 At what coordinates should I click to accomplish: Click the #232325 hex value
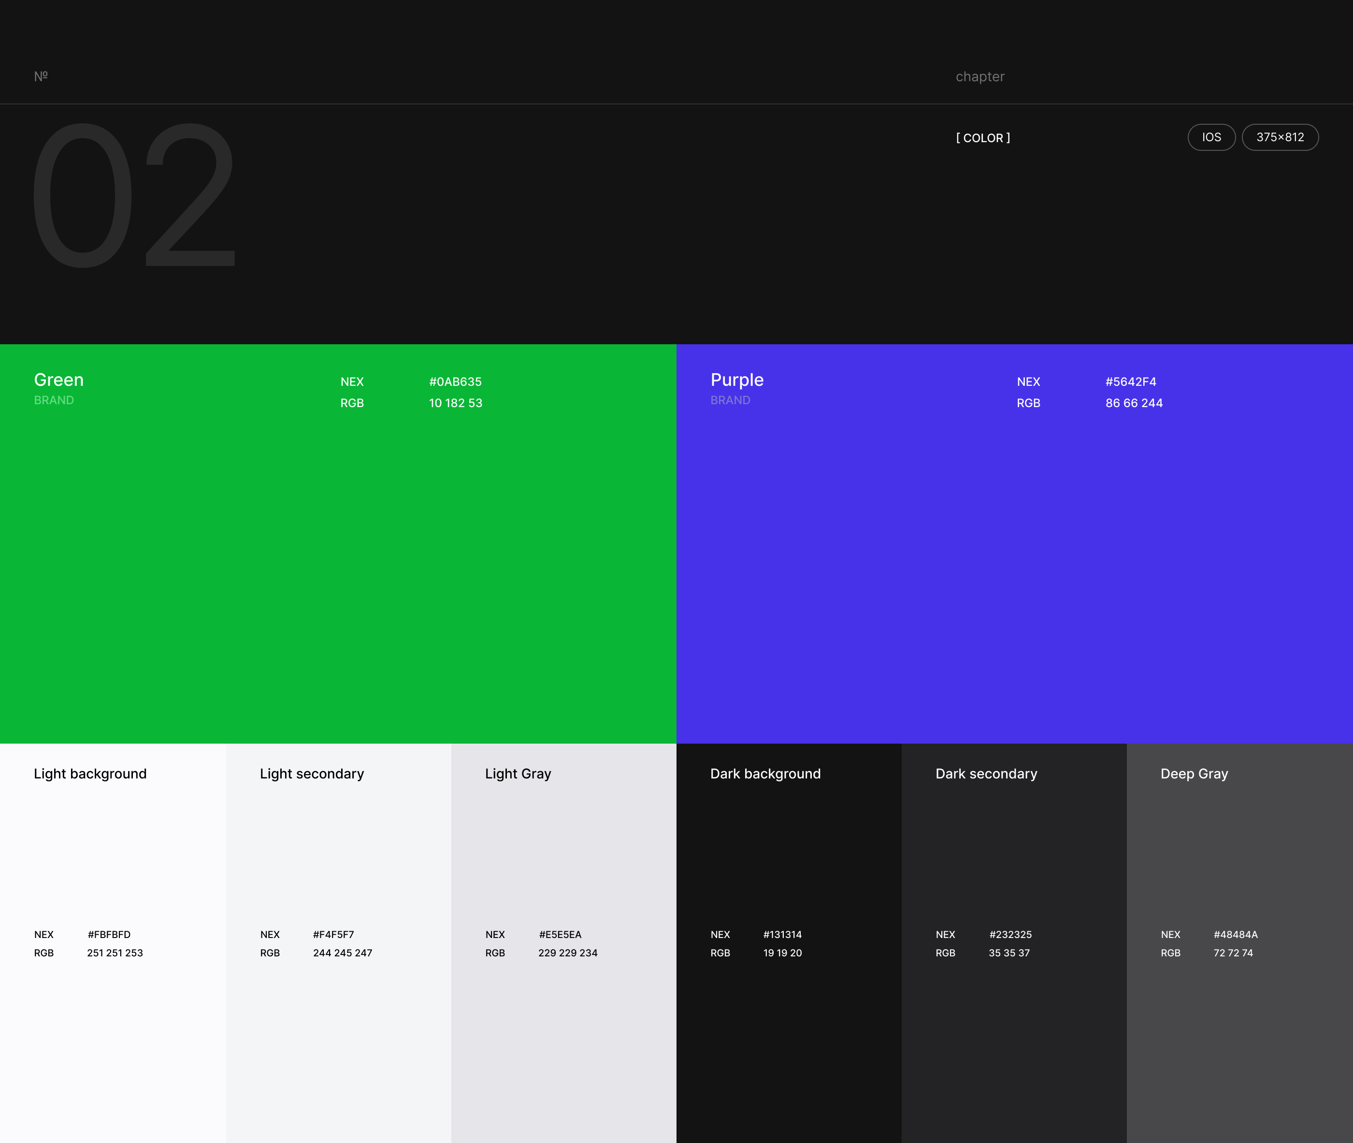pyautogui.click(x=1010, y=934)
